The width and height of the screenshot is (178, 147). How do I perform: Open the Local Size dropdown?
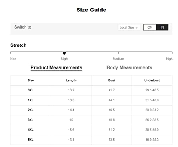(129, 27)
